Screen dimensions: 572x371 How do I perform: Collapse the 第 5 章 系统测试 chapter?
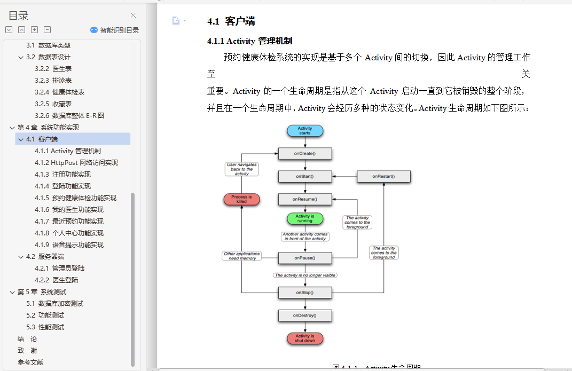(x=12, y=292)
